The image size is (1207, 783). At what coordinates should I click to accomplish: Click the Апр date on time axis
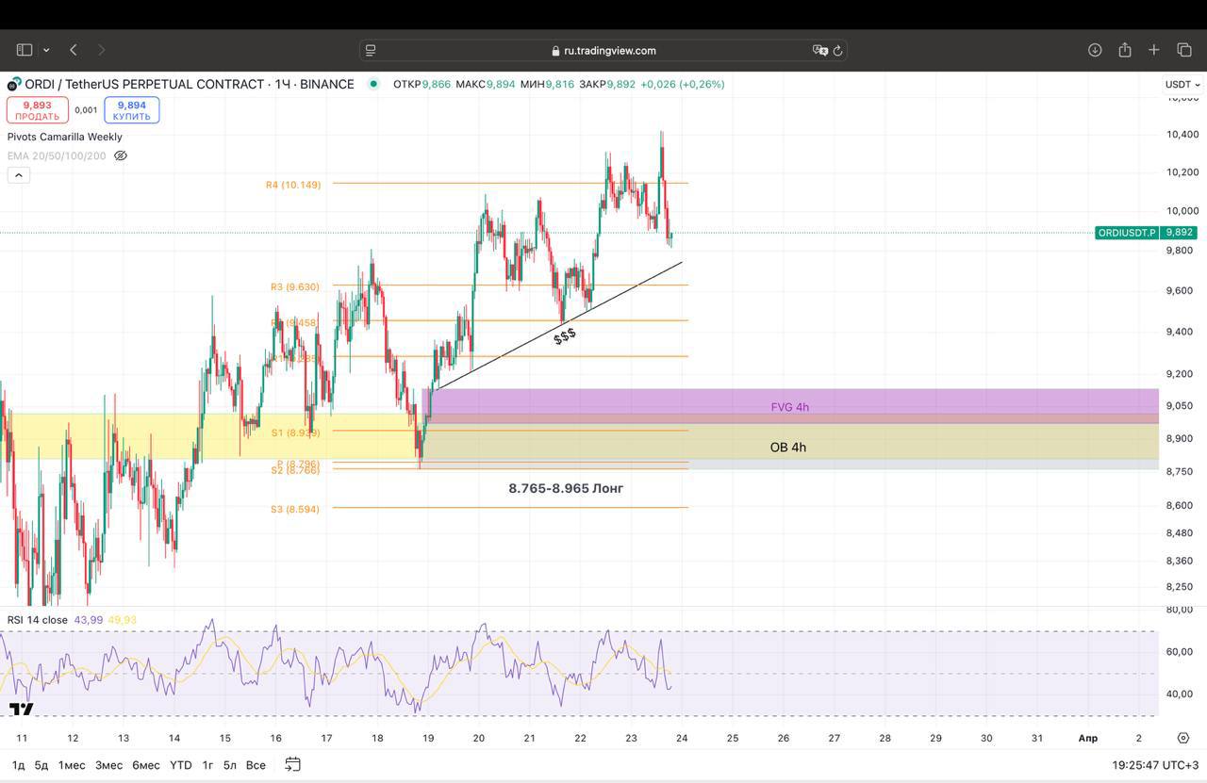[1087, 739]
